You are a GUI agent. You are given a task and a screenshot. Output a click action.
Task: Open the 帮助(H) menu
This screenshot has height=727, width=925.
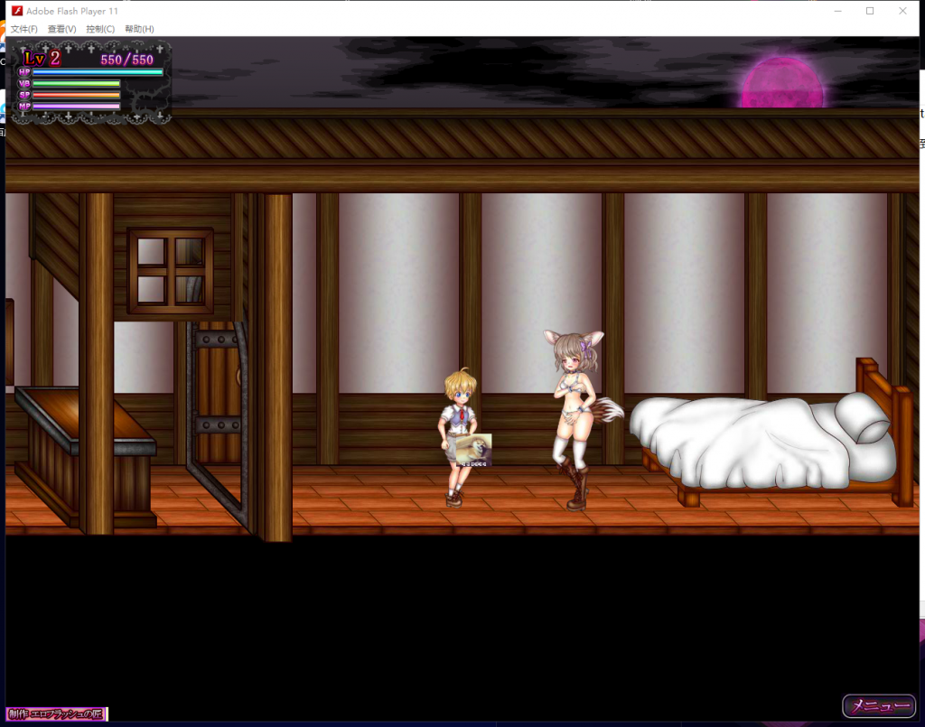[139, 29]
